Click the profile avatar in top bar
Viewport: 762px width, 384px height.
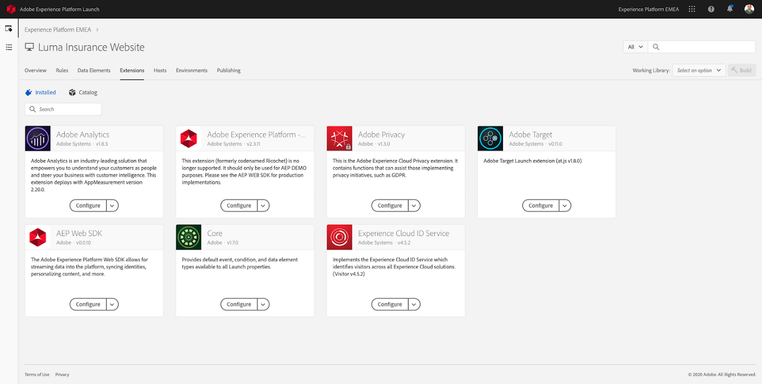[749, 9]
